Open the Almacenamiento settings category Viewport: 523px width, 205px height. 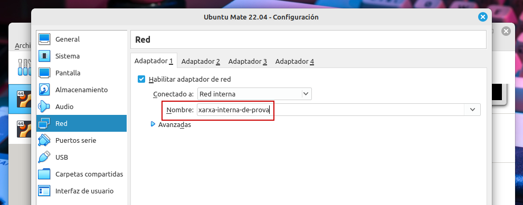pos(81,90)
